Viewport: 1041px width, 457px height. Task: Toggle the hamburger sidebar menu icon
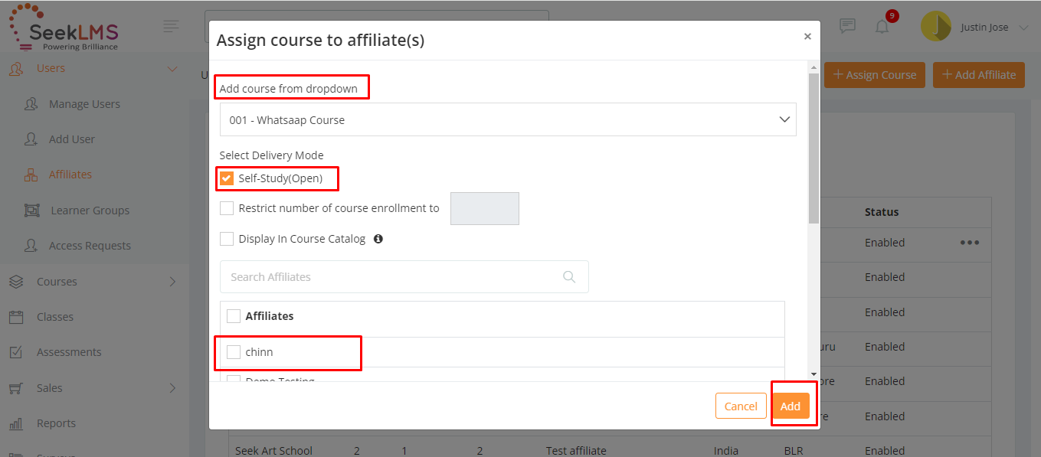pos(172,26)
